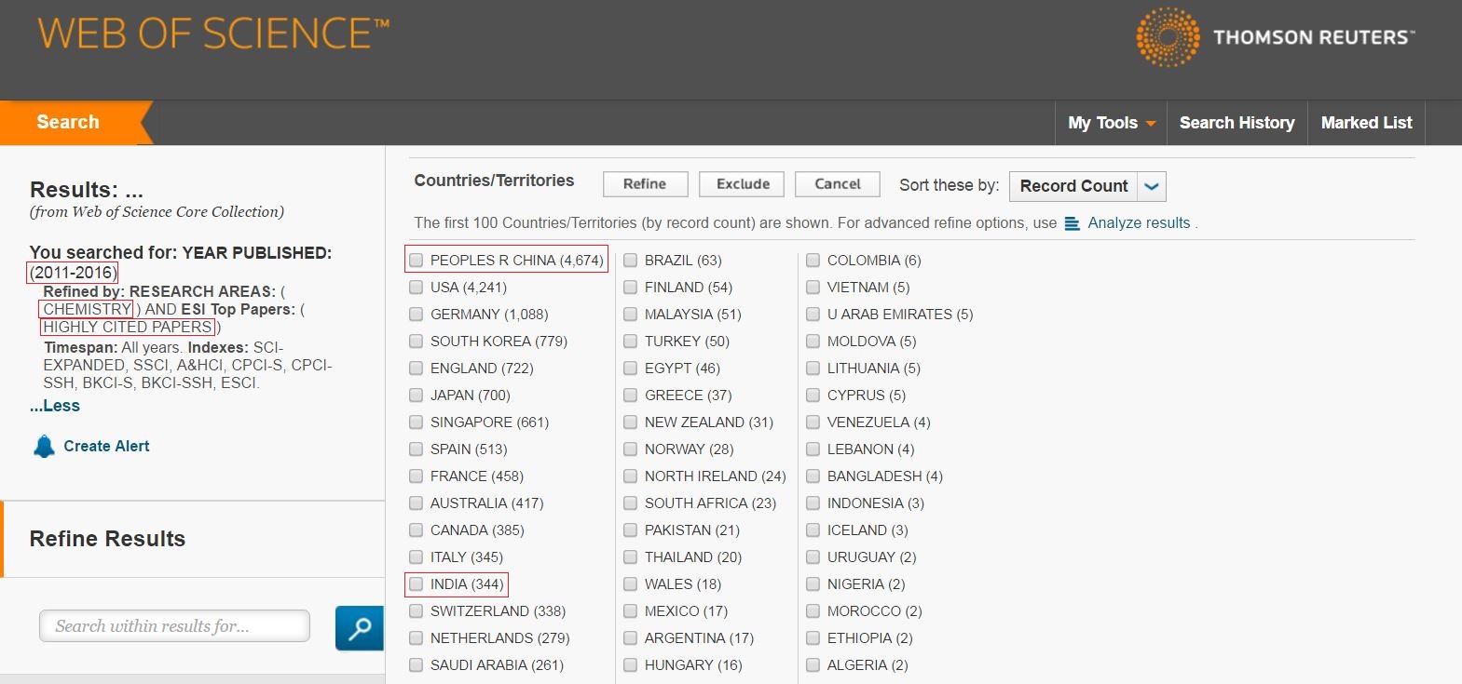Check the NETHERLANDS (279) checkbox
Image resolution: width=1462 pixels, height=684 pixels.
(417, 638)
